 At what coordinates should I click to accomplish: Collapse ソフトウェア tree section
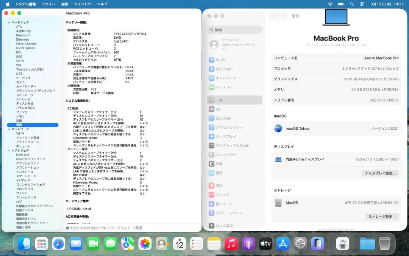9,151
